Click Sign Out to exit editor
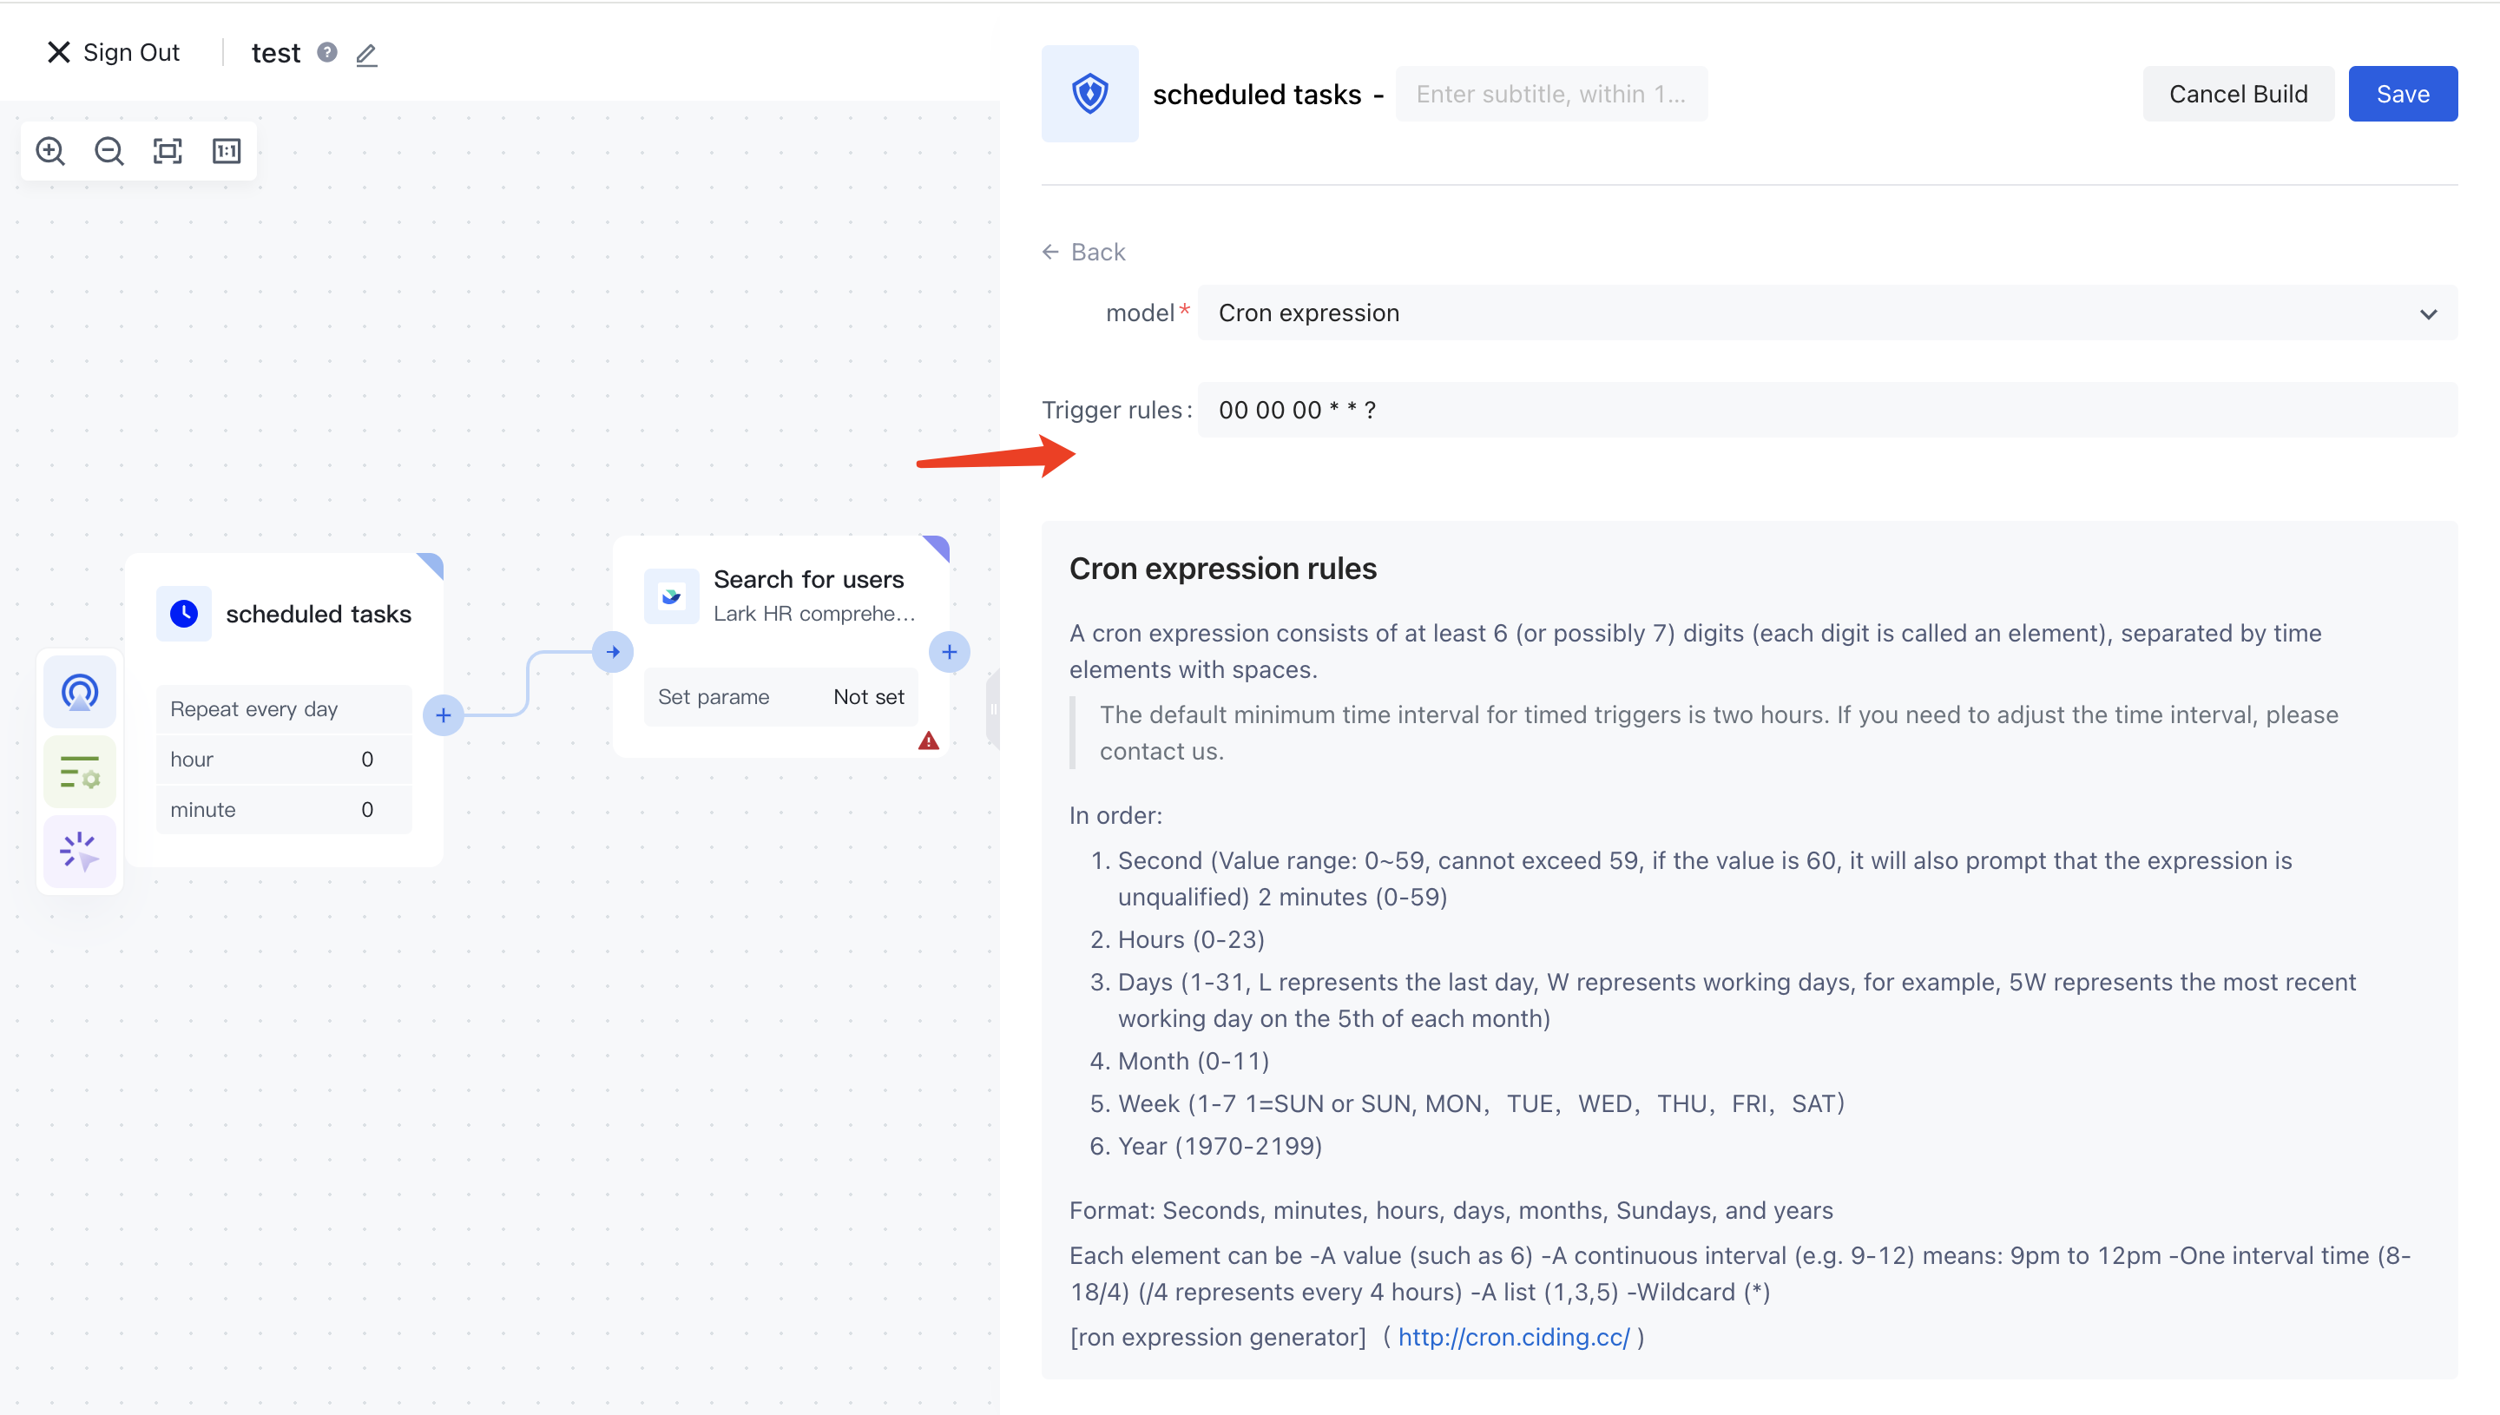This screenshot has width=2500, height=1415. 114,52
